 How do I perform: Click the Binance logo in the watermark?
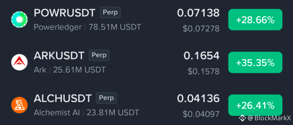tap(242, 118)
